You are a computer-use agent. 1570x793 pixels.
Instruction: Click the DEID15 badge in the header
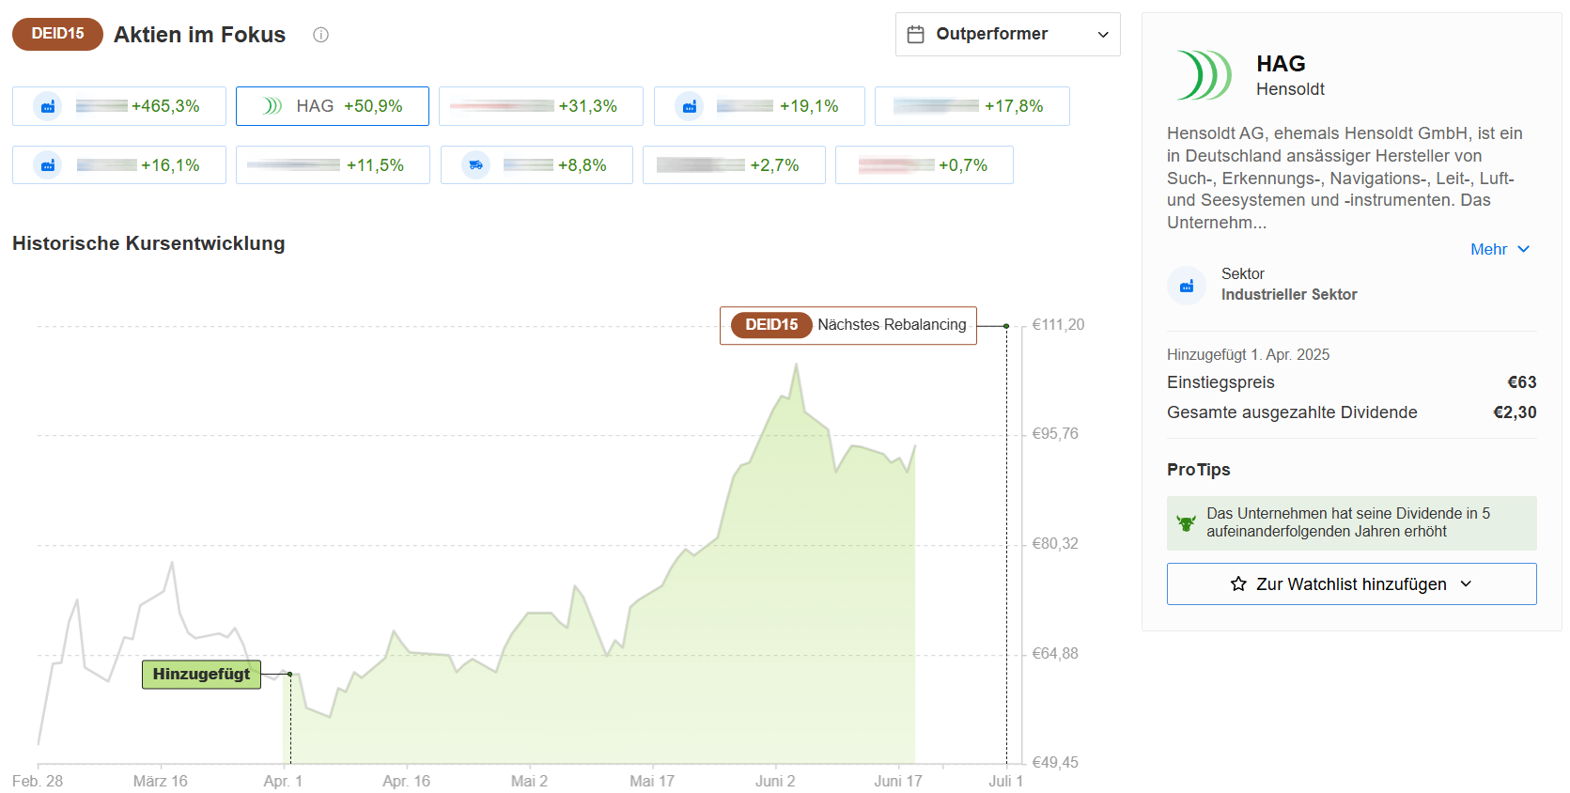coord(57,34)
